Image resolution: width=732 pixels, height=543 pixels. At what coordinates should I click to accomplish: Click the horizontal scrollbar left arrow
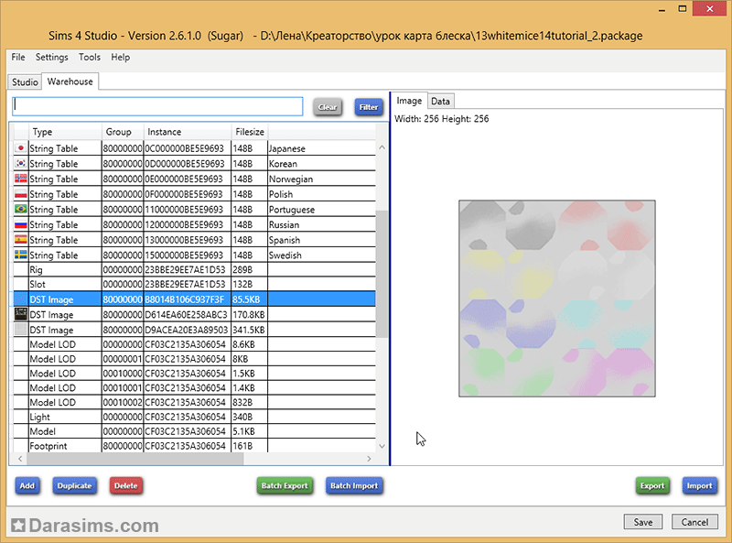(x=20, y=459)
